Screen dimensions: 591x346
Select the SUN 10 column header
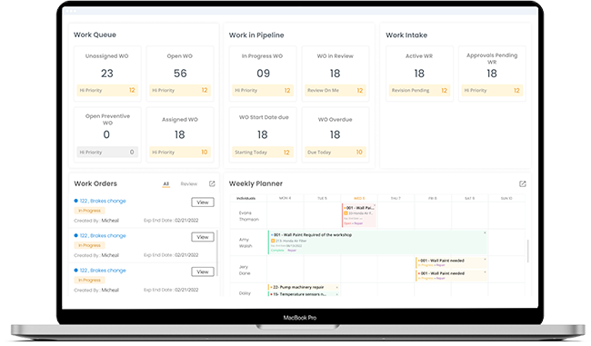click(506, 198)
